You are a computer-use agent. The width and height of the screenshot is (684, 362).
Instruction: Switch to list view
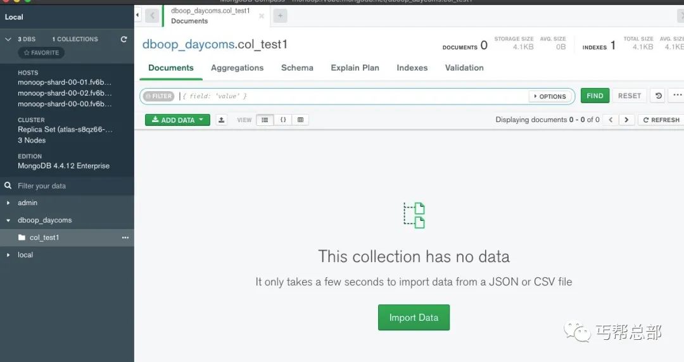click(265, 120)
